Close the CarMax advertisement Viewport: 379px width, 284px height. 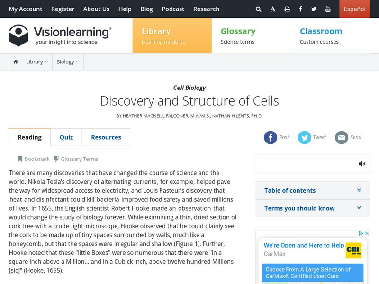click(x=367, y=234)
